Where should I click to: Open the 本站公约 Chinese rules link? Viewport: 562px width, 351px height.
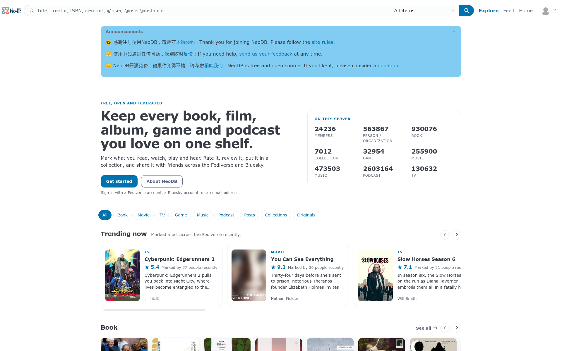(x=185, y=42)
